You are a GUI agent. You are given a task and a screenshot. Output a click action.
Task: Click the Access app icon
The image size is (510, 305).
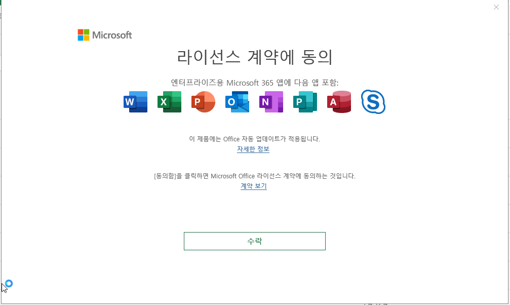pos(339,102)
